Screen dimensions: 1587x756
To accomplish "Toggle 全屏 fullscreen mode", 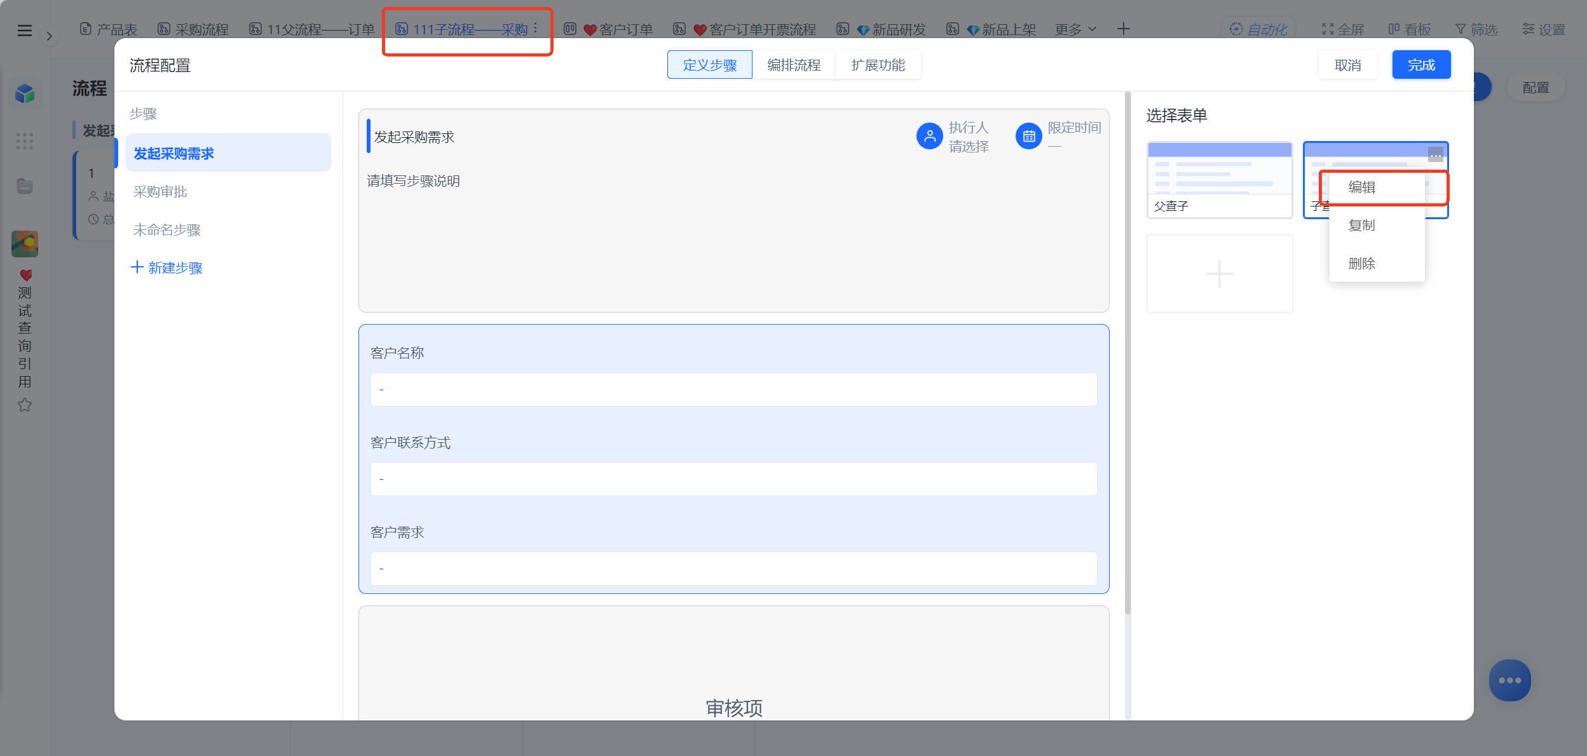I will pyautogui.click(x=1343, y=29).
